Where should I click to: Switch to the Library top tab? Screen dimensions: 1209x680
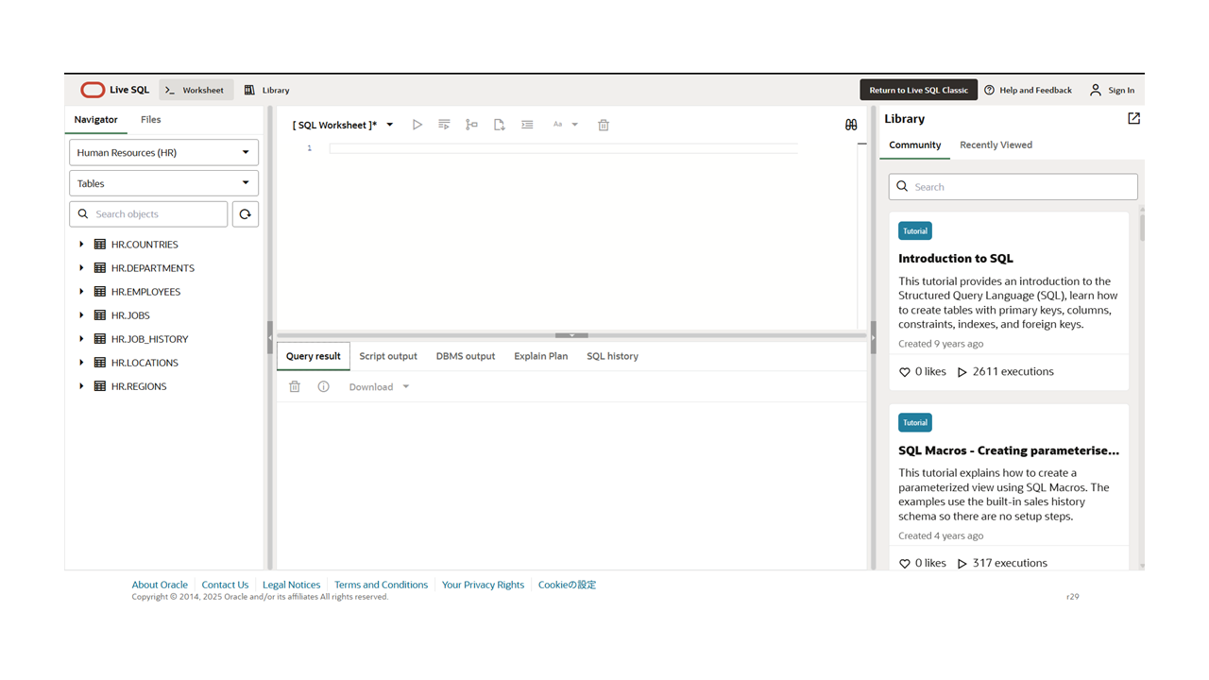click(267, 90)
